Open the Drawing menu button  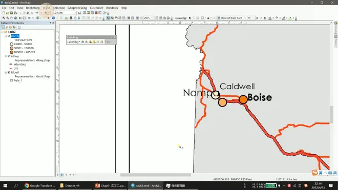pos(181,18)
